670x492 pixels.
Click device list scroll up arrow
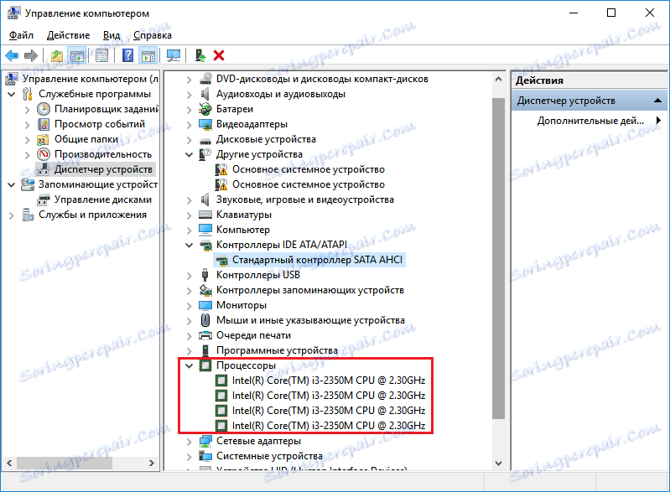(x=498, y=79)
